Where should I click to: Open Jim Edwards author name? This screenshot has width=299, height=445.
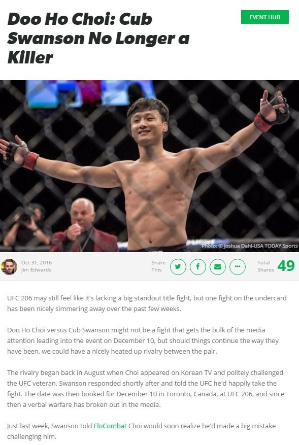(x=37, y=269)
